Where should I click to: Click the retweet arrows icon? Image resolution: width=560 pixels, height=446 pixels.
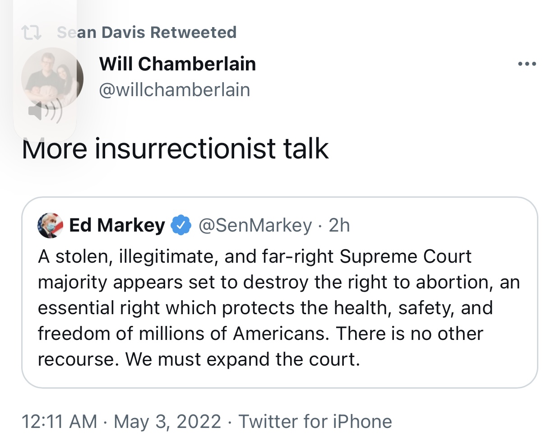tap(31, 33)
